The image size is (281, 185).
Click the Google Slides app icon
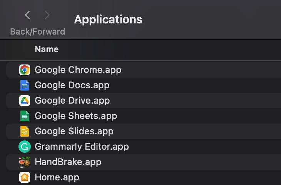tap(24, 131)
